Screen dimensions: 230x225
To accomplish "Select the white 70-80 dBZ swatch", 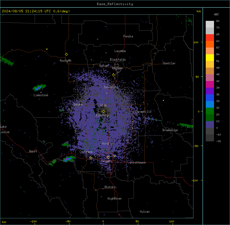I will [x=210, y=24].
